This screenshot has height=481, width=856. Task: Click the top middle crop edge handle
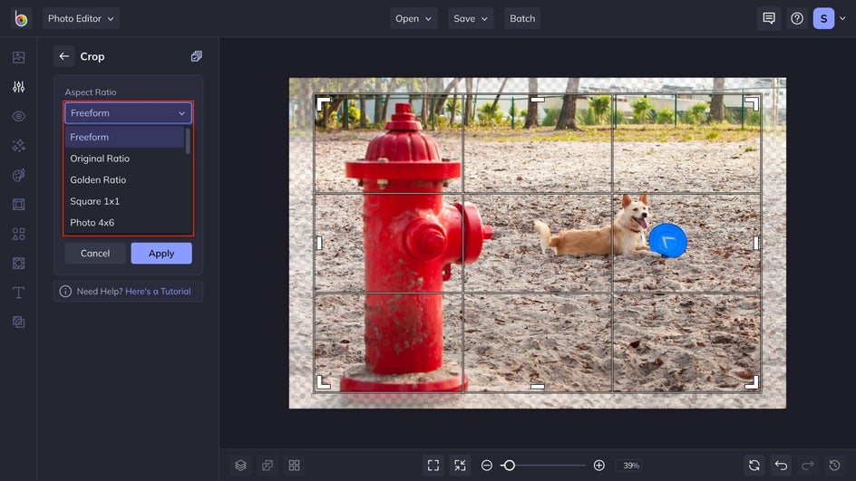point(538,100)
